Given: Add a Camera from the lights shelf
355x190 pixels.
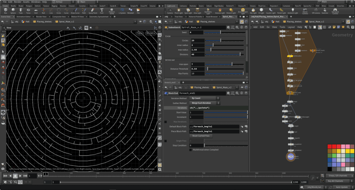Looking at the screenshot, I should [170, 11].
